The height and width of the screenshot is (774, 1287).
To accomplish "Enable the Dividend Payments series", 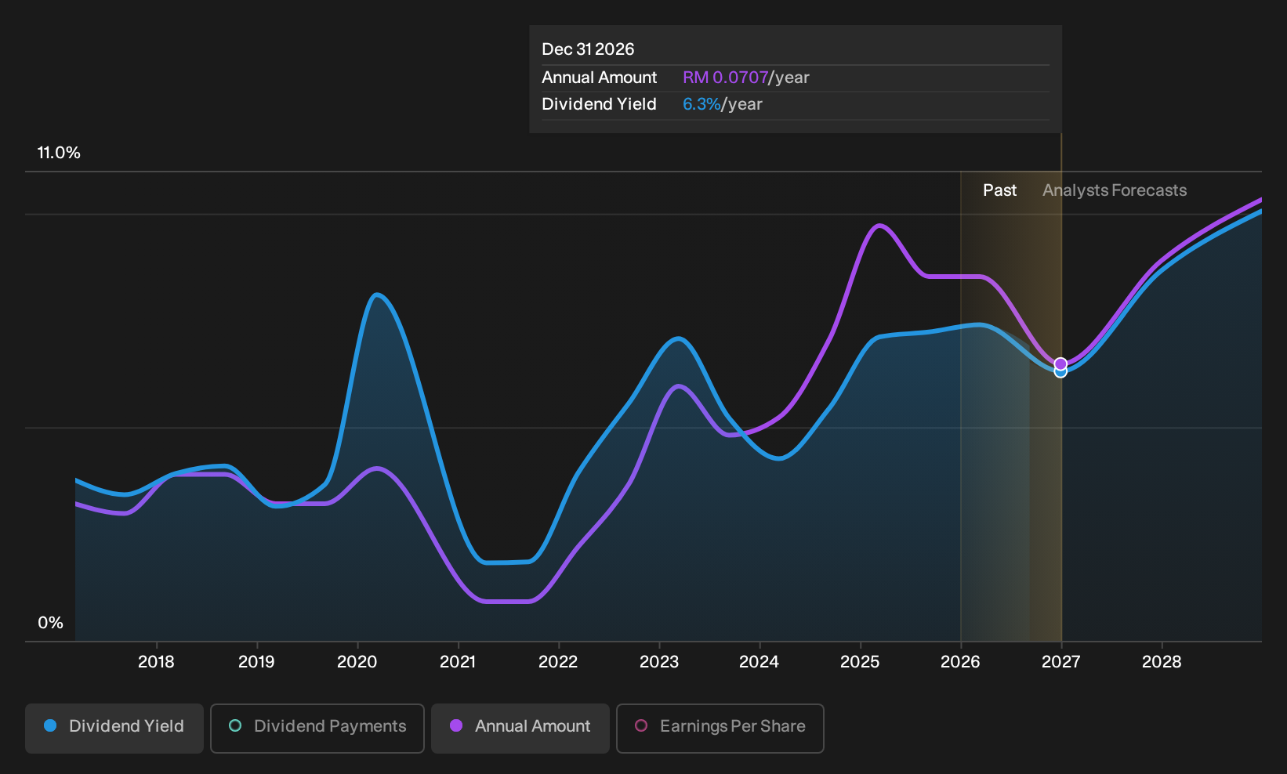I will point(317,729).
